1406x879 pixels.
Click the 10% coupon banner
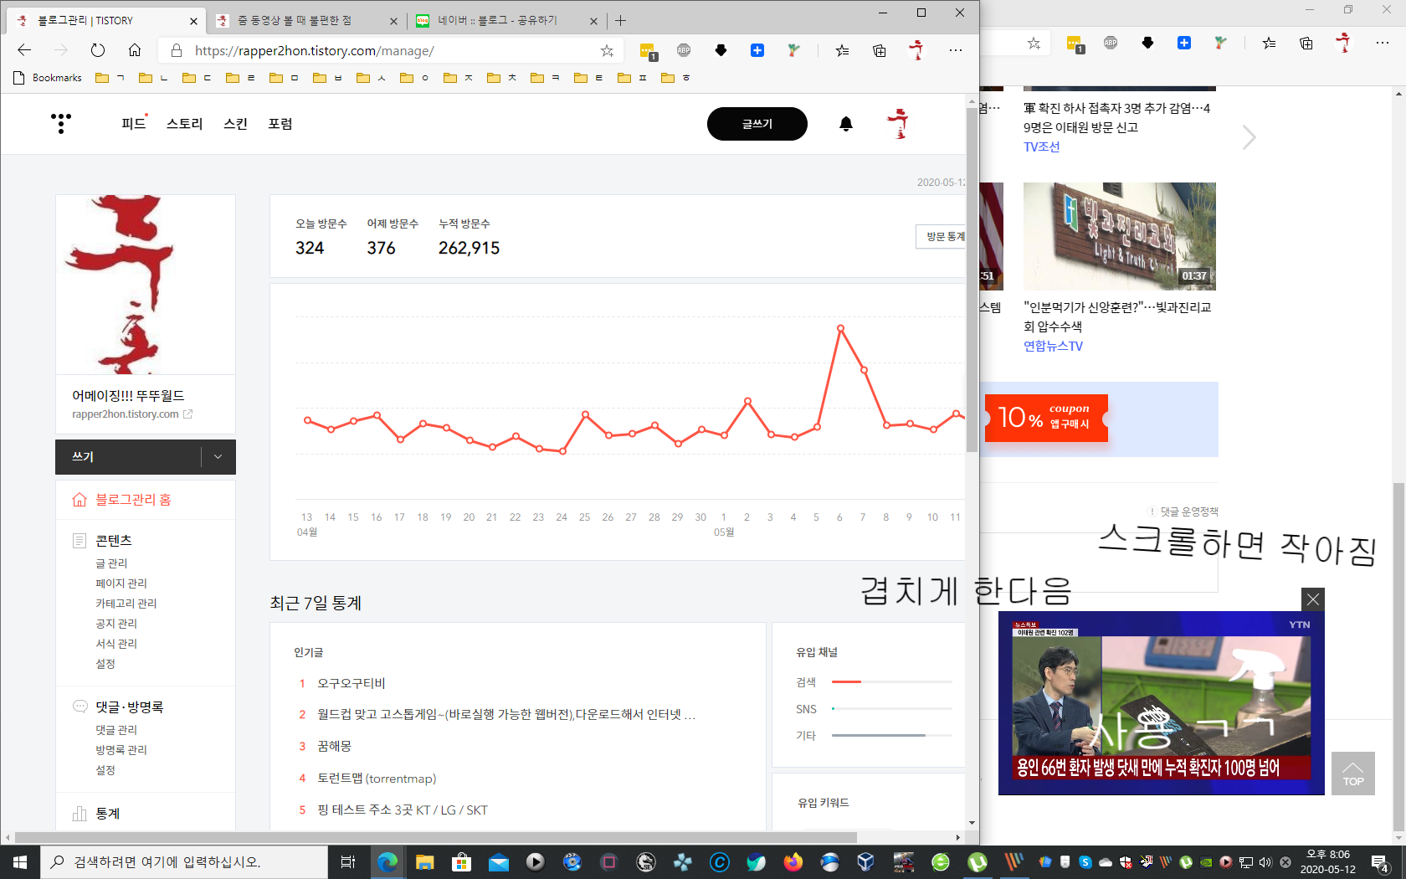(x=1046, y=419)
